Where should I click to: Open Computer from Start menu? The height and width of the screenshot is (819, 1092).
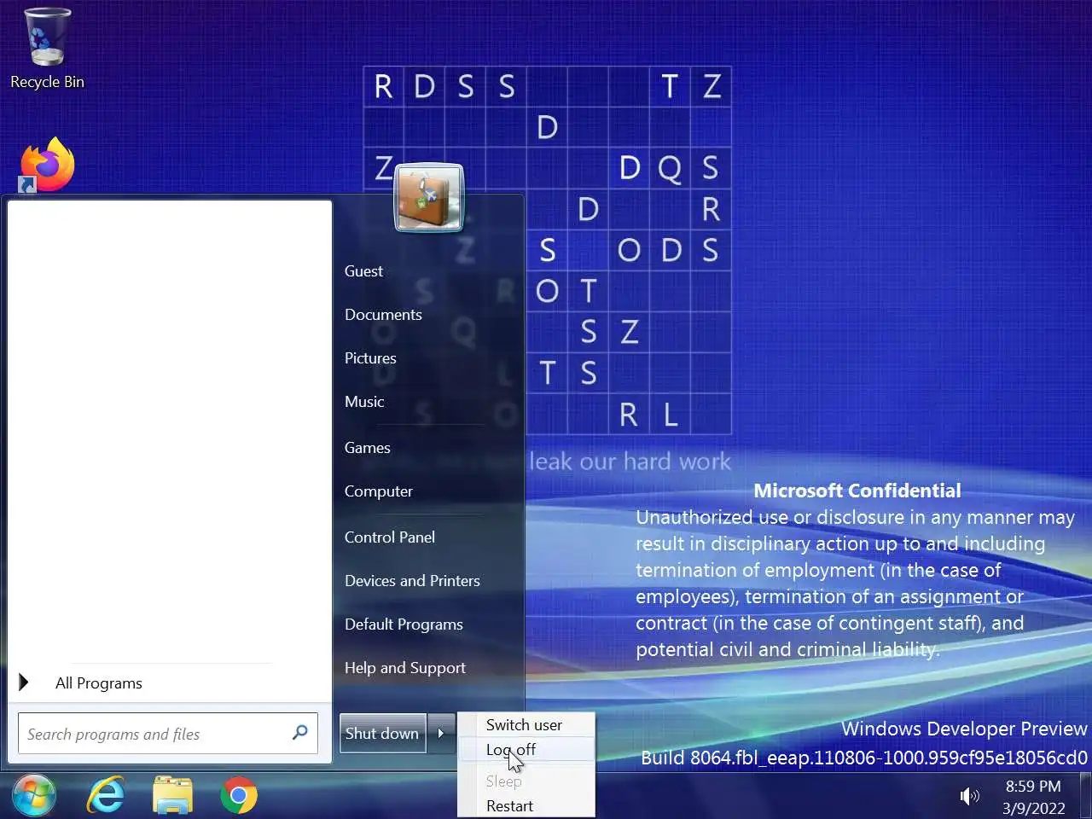[379, 491]
